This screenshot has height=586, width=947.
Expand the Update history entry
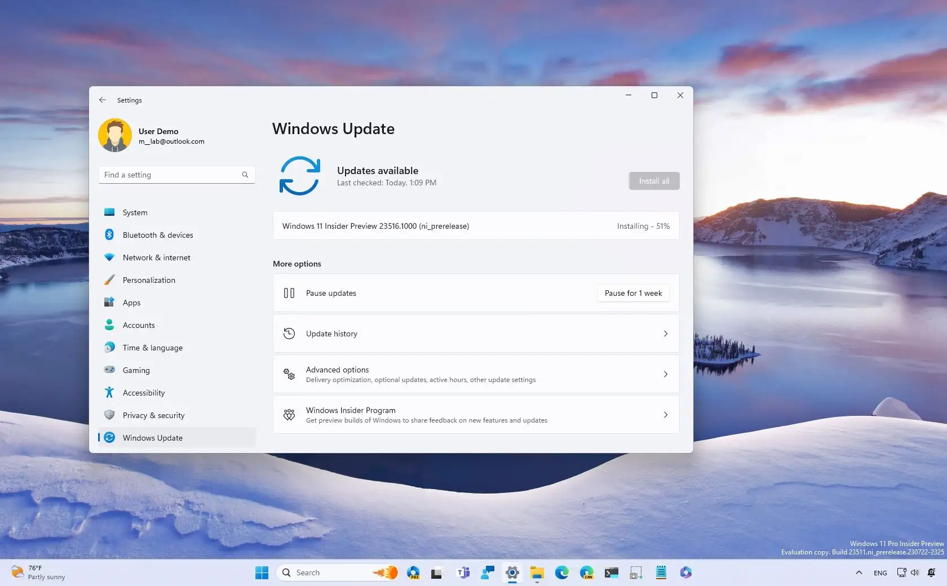[x=475, y=334]
